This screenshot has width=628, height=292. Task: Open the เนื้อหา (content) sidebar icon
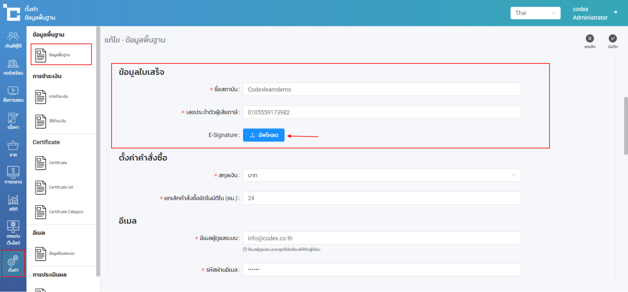(x=13, y=121)
